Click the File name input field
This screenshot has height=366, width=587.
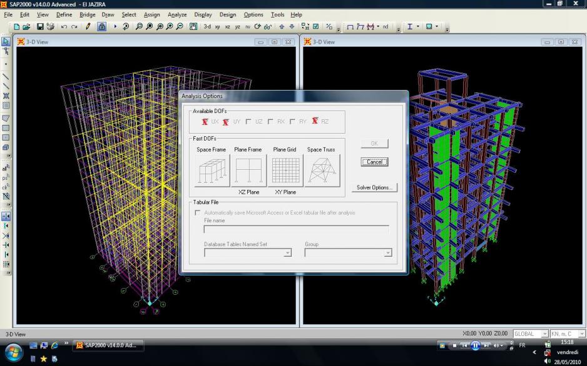pos(297,229)
